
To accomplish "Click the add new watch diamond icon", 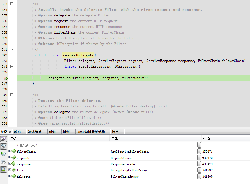I will [3, 154].
